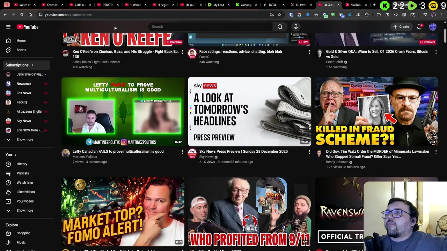Click the browser home button
Screen dimensions: 447x251
(x=30, y=15)
